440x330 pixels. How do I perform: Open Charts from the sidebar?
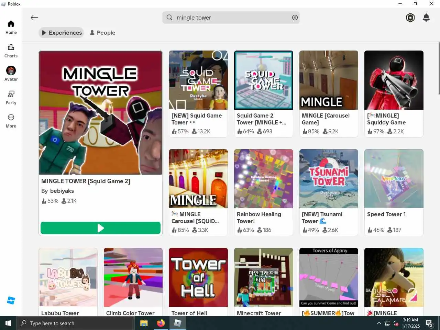pos(11,51)
